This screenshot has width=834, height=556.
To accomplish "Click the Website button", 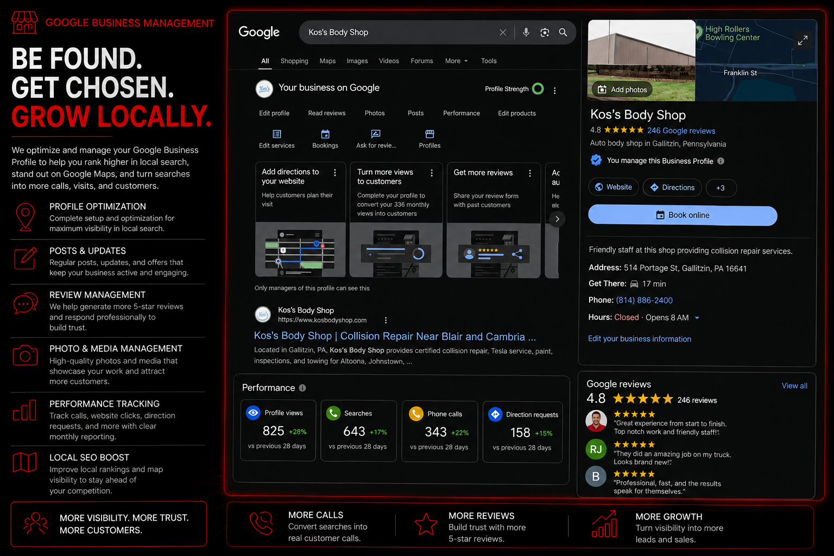I will coord(614,187).
